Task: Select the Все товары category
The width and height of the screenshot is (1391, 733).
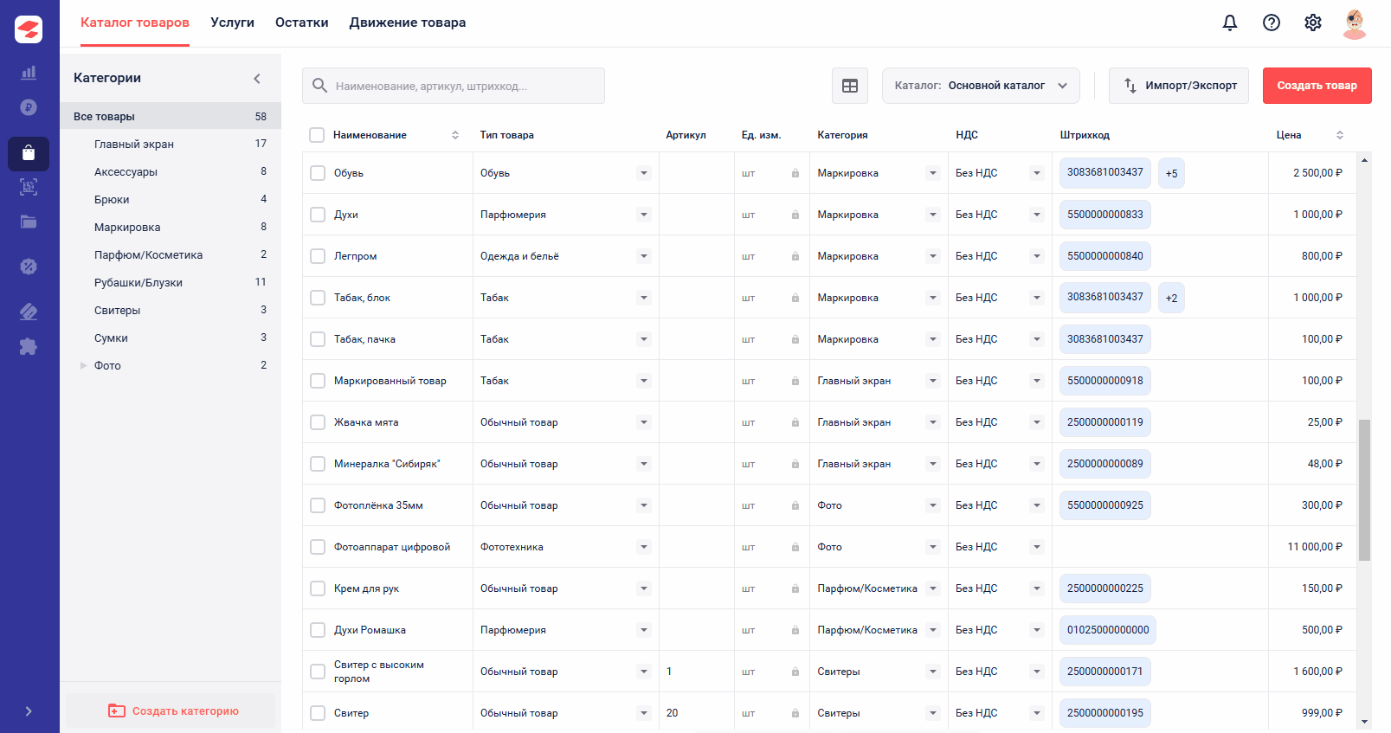Action: point(171,116)
